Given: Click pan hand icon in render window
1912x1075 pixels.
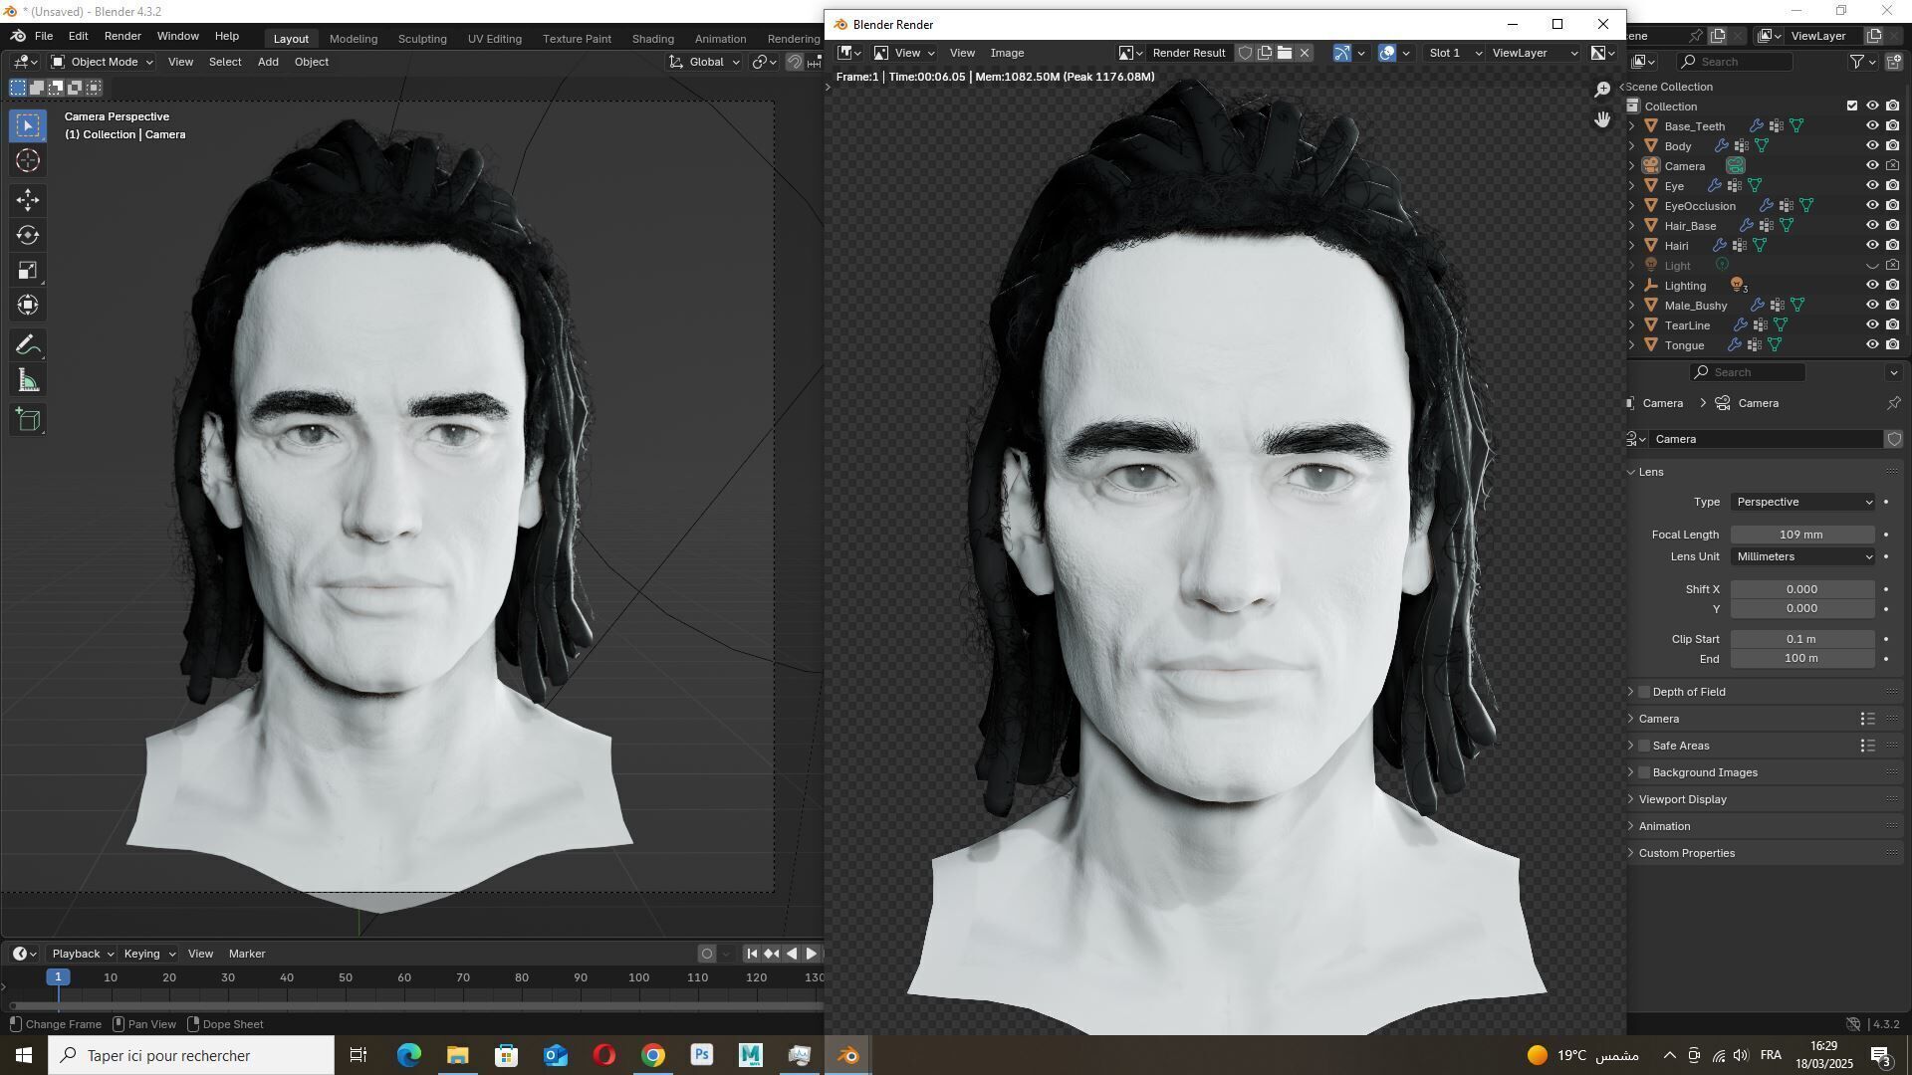Looking at the screenshot, I should (1602, 119).
